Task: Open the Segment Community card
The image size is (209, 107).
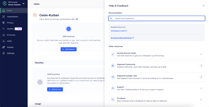Action: (157, 66)
